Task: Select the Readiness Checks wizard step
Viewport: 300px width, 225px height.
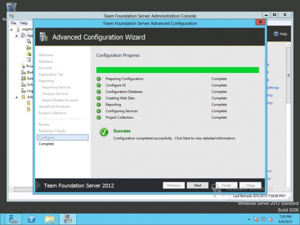Action: pos(52,131)
